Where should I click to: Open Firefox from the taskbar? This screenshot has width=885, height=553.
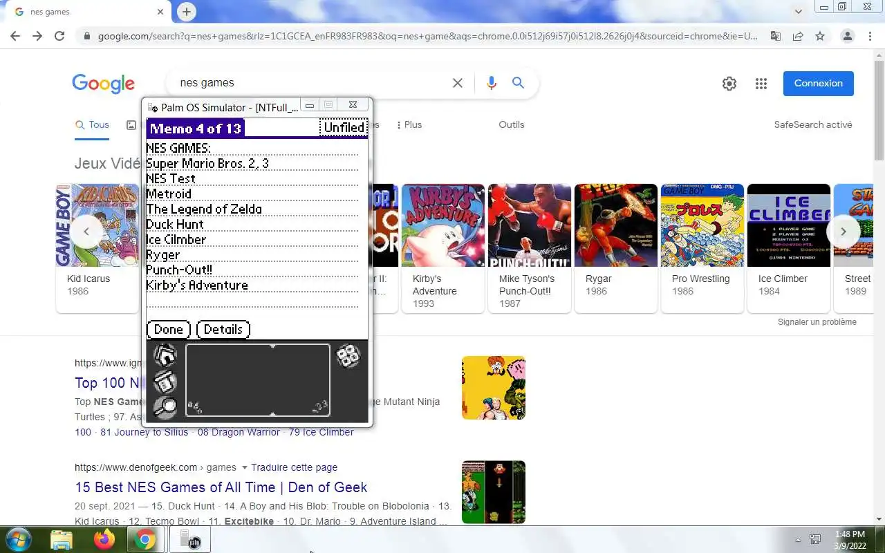104,539
